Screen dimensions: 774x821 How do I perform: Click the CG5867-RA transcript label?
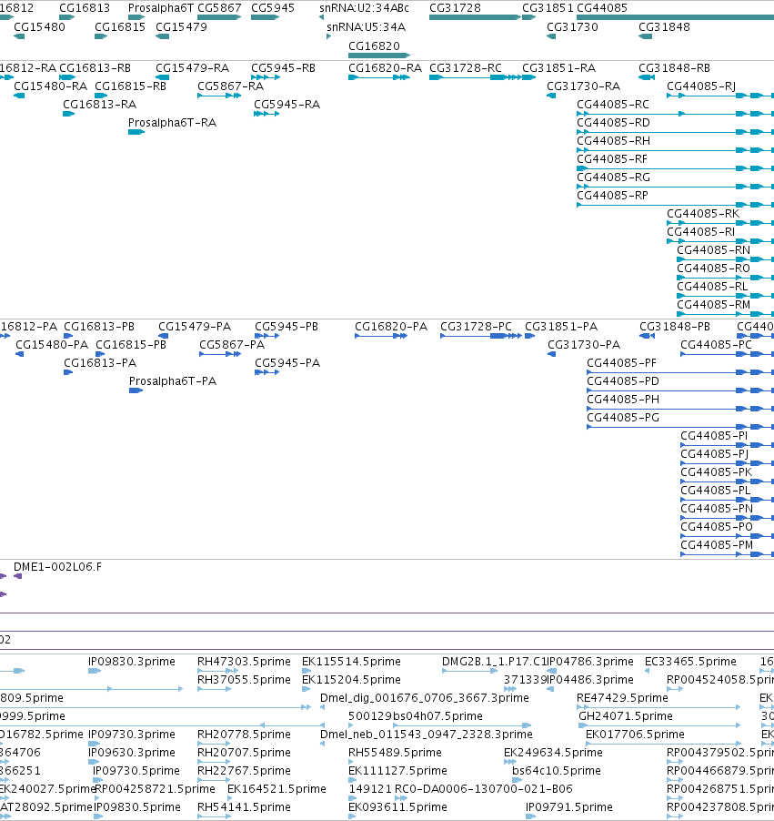(230, 86)
